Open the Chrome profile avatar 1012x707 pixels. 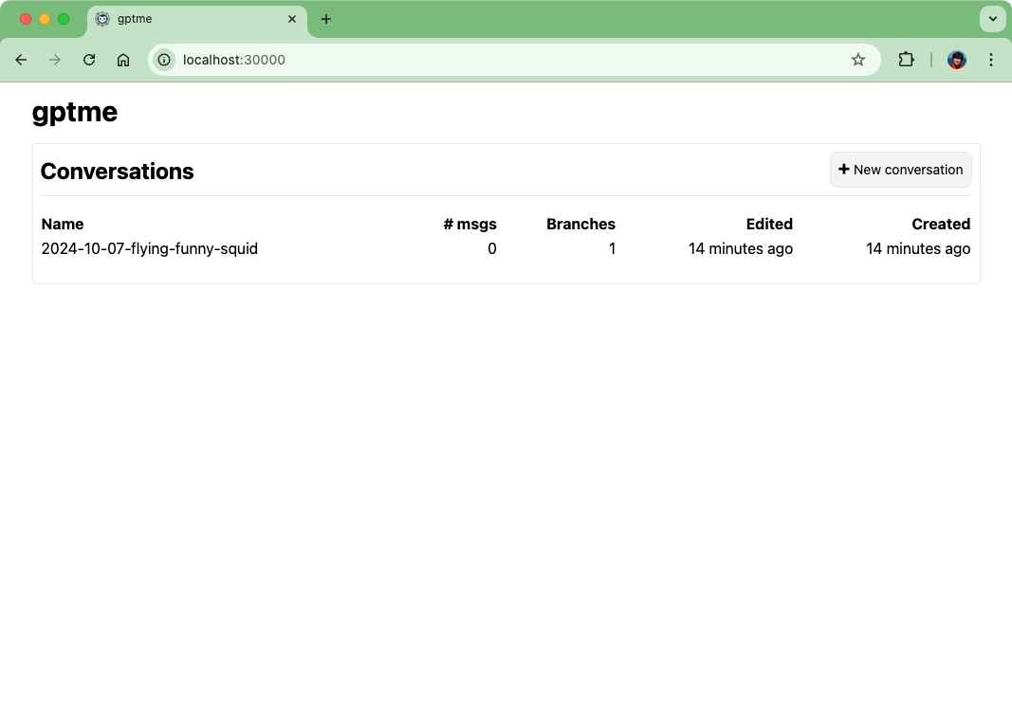pos(956,60)
